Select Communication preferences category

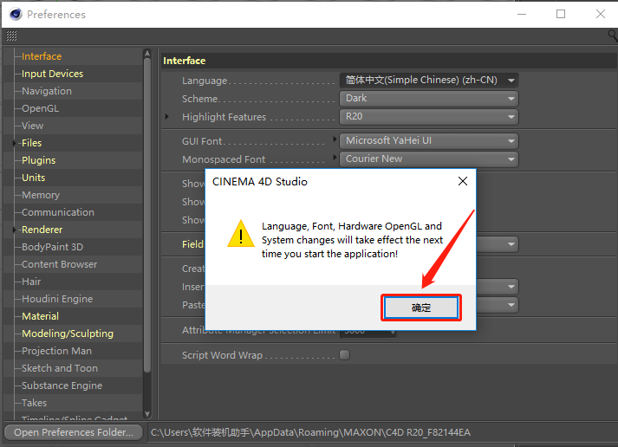click(x=58, y=212)
